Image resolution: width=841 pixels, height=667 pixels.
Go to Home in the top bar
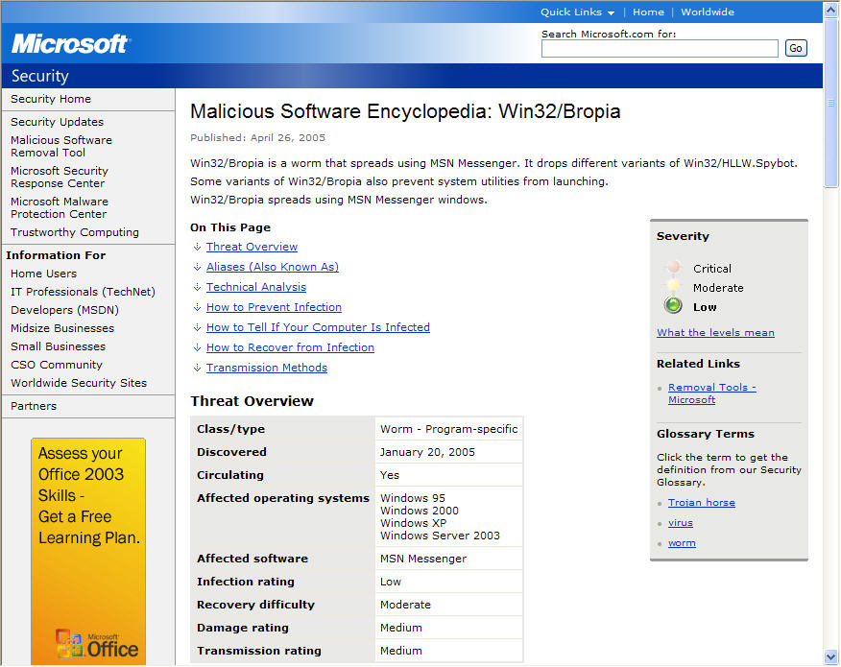[x=648, y=12]
